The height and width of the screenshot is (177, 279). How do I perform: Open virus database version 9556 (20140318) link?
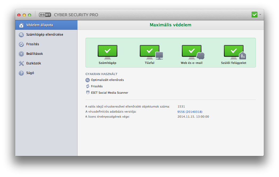click(x=190, y=112)
